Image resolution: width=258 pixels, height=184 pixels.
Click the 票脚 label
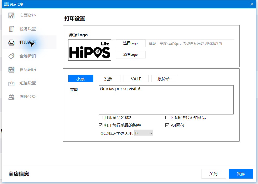click(x=74, y=90)
